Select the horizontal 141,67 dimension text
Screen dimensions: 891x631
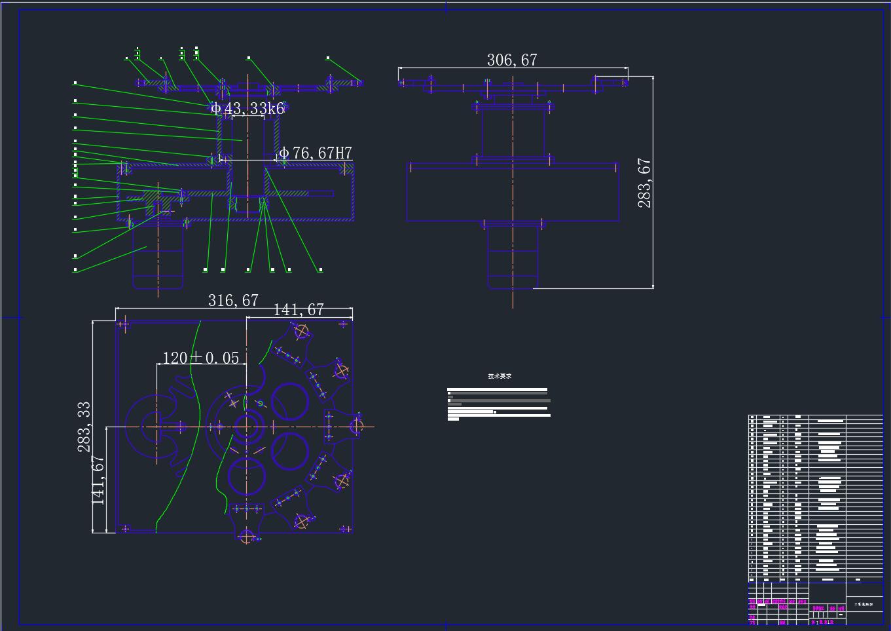pyautogui.click(x=299, y=310)
